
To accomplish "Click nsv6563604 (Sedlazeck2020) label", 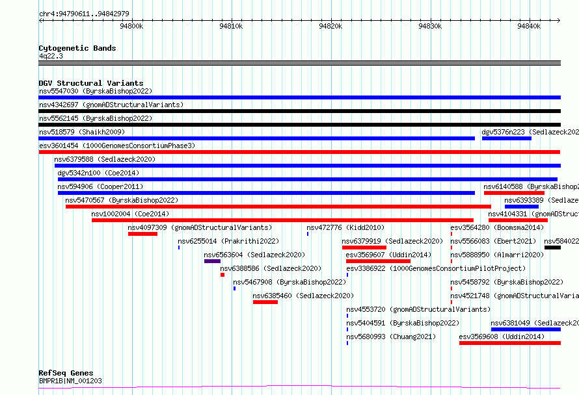I will [x=254, y=255].
